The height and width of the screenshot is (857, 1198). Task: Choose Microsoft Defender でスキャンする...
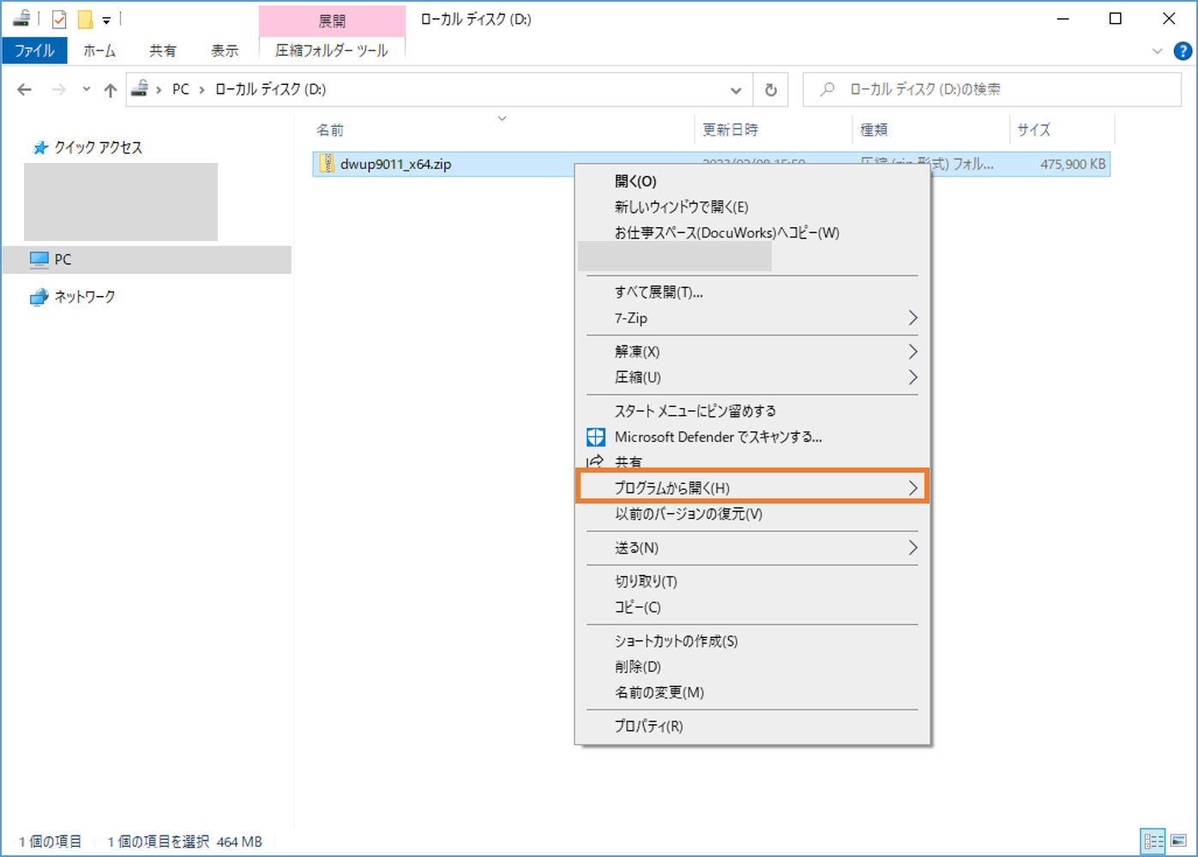tap(752, 437)
